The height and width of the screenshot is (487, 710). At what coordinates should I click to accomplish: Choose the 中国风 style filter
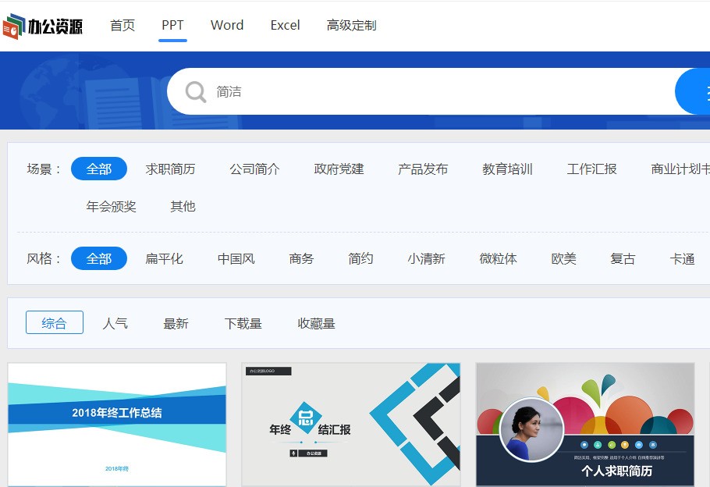pos(236,259)
